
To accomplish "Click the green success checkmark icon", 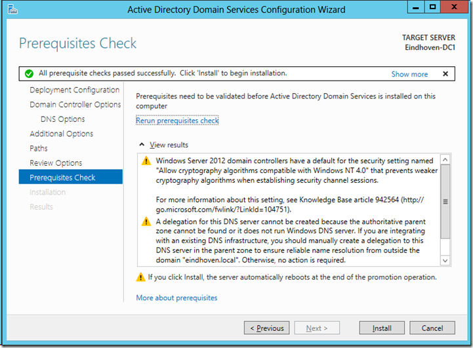I will [x=29, y=73].
